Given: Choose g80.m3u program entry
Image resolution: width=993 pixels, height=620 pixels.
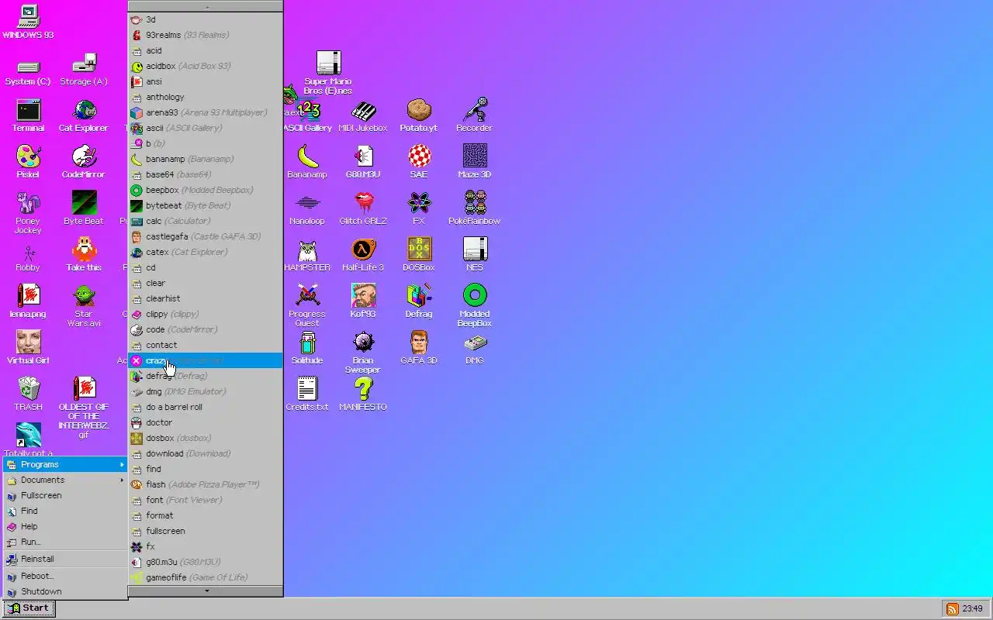Looking at the screenshot, I should (206, 562).
